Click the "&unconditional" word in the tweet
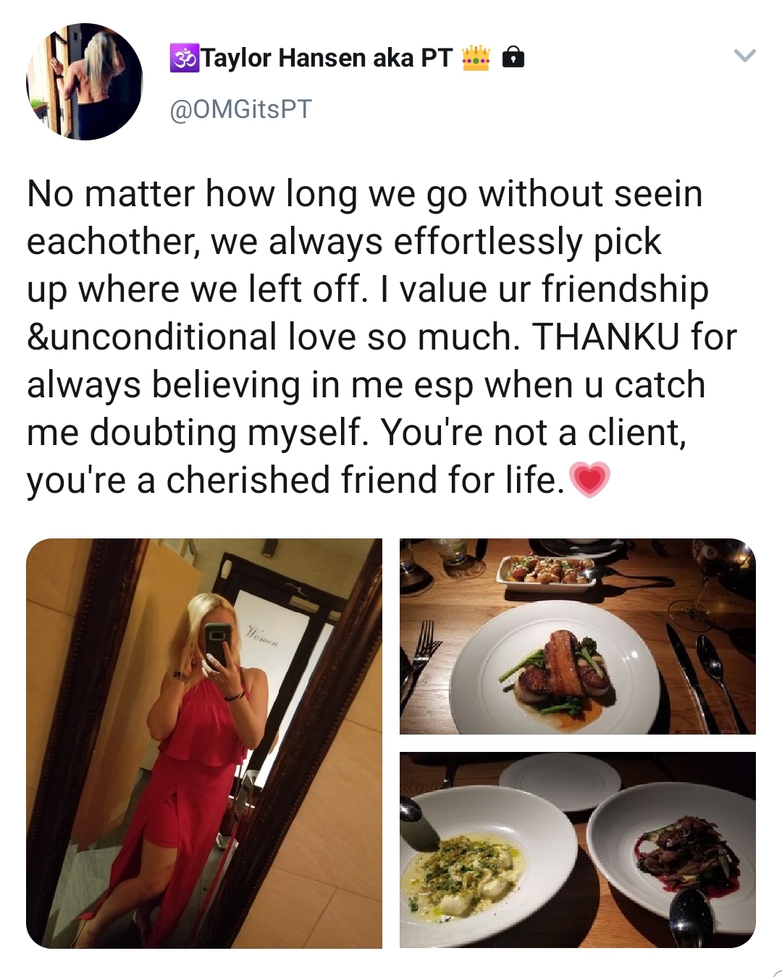This screenshot has height=977, width=782. 152,337
